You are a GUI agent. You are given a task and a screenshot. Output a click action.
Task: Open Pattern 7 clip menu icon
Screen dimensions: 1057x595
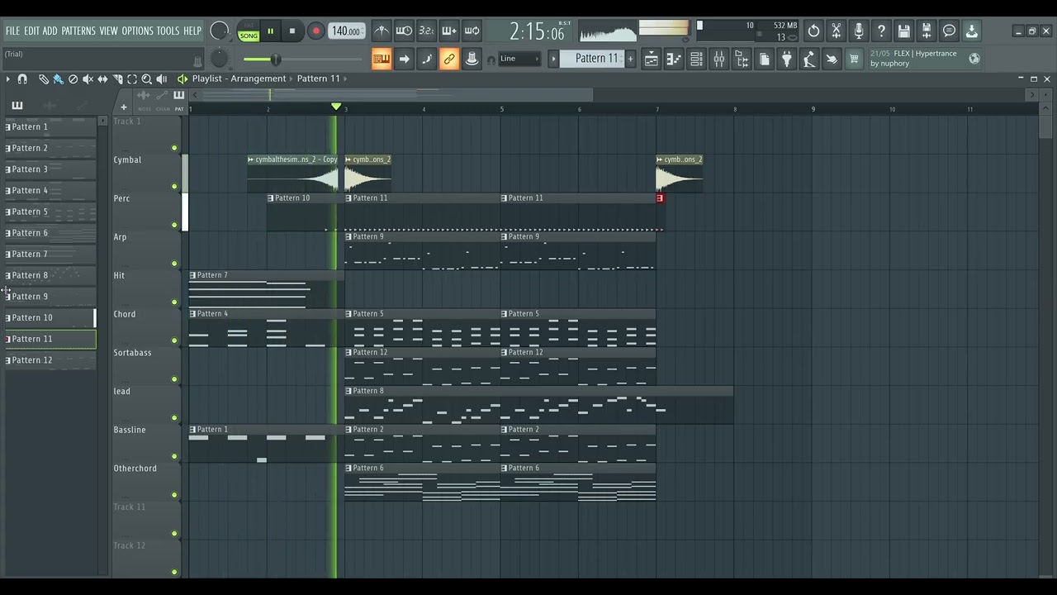[193, 275]
